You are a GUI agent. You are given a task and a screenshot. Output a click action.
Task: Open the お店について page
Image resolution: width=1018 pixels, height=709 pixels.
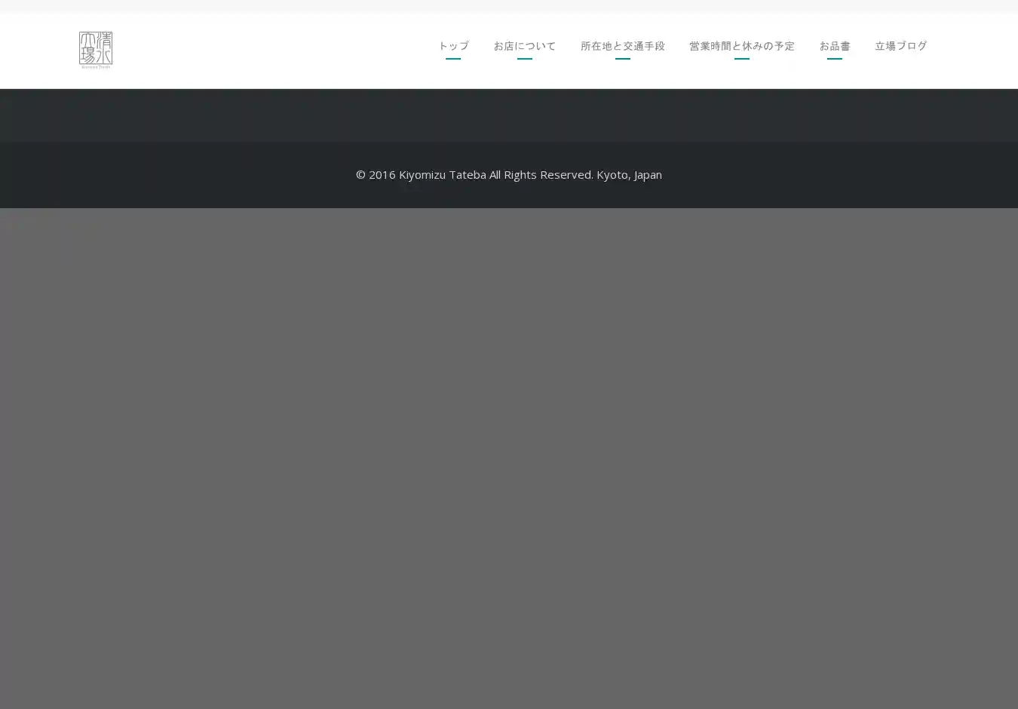point(524,46)
